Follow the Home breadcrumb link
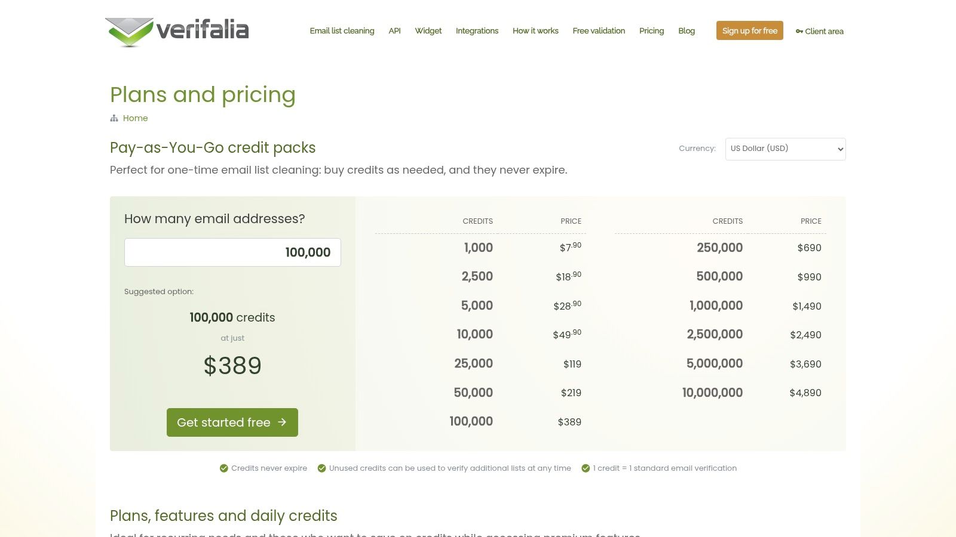Viewport: 956px width, 537px height. [135, 118]
